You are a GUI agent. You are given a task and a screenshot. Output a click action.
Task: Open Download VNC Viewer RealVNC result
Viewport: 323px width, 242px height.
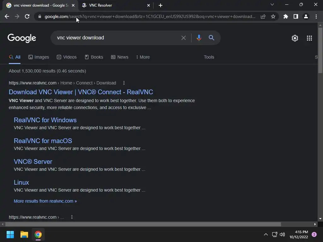81,92
